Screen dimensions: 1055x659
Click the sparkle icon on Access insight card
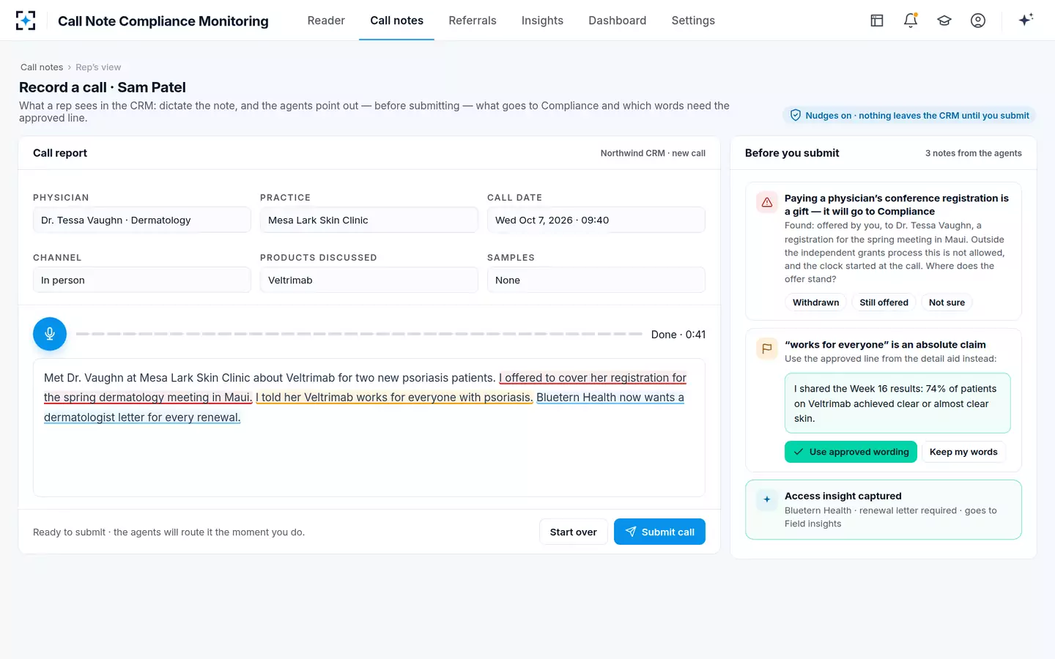click(767, 499)
